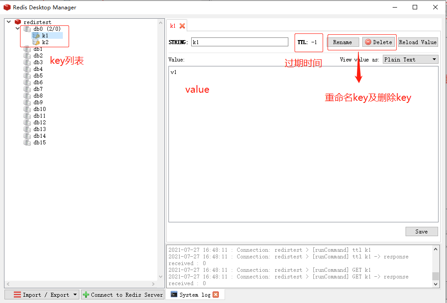Click the db11 database icon
The width and height of the screenshot is (447, 303).
[27, 116]
